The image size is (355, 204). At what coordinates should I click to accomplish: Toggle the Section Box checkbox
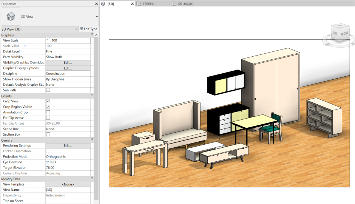[x=48, y=134]
